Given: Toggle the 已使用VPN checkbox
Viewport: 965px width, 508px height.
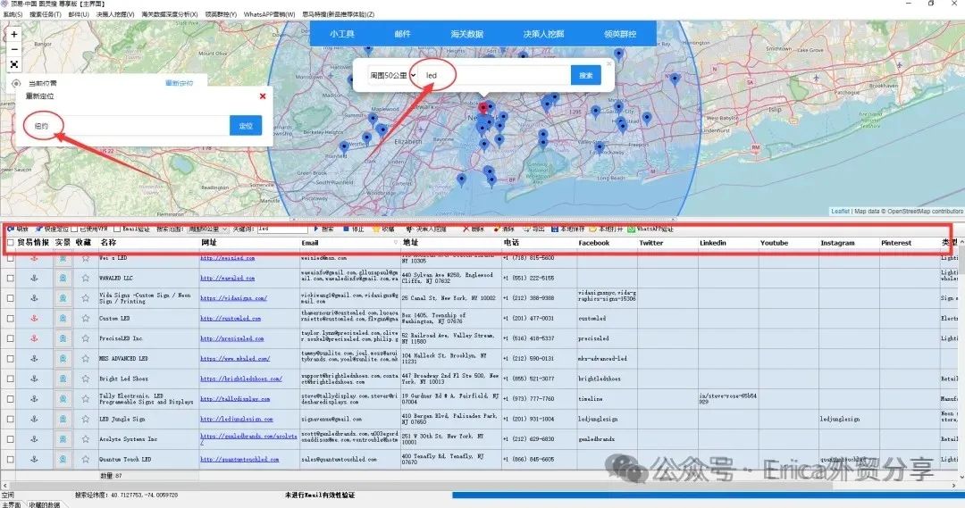Looking at the screenshot, I should tap(74, 229).
